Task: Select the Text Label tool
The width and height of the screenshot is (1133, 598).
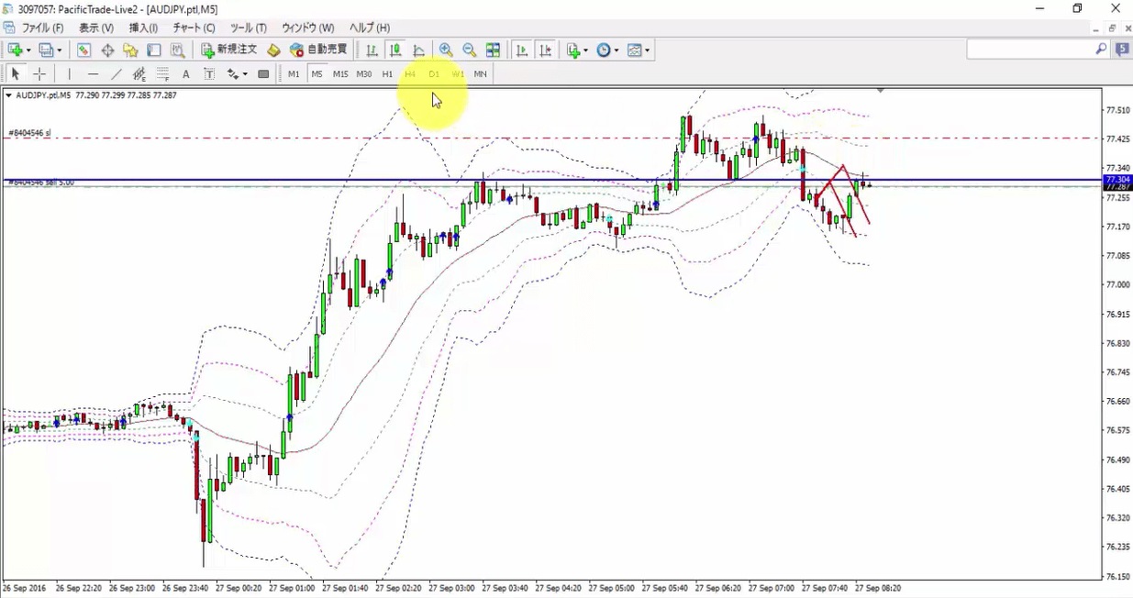Action: point(209,73)
